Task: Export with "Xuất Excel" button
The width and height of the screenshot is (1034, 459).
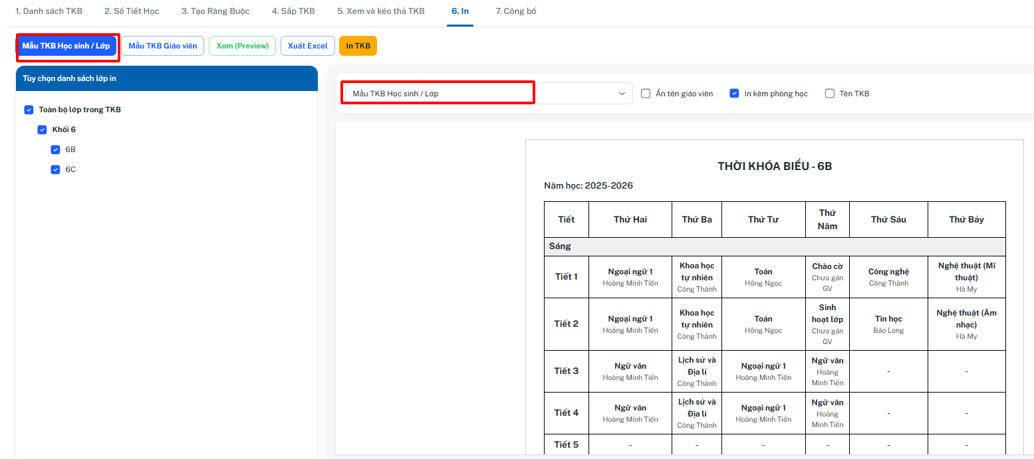Action: click(308, 46)
